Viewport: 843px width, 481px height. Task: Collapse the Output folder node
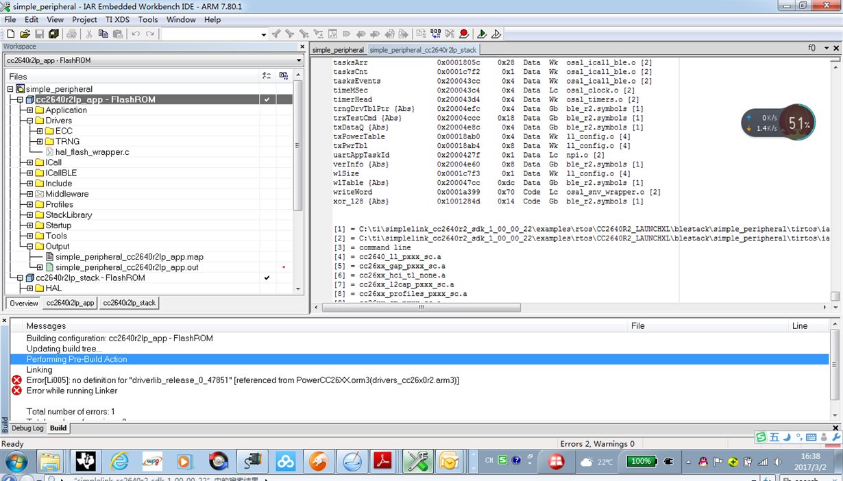pyautogui.click(x=30, y=247)
